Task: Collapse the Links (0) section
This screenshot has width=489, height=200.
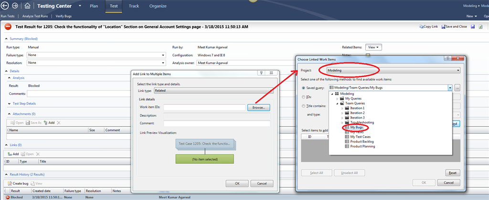Action: 6,145
